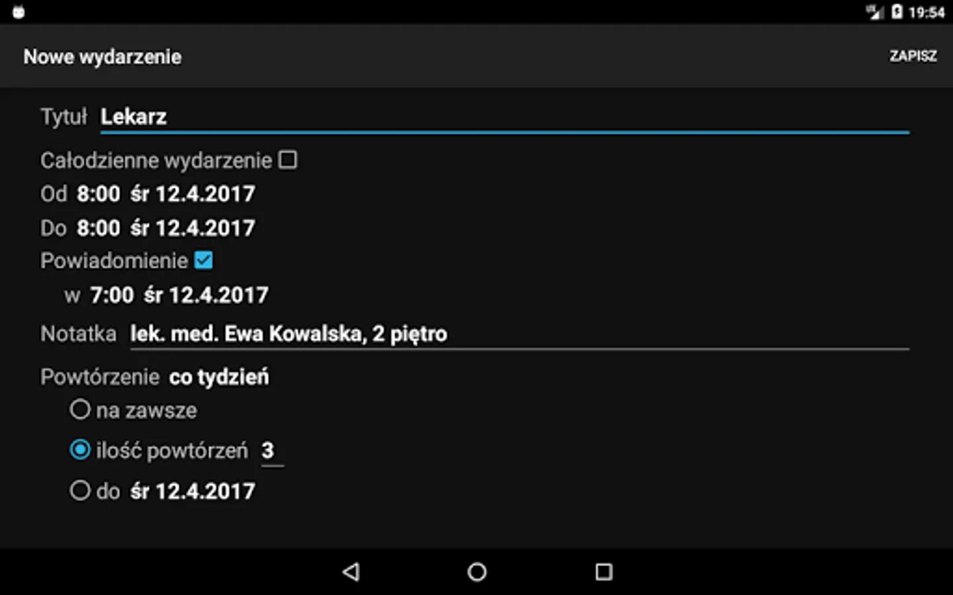Edit the Notatka text field
Image resolution: width=953 pixels, height=595 pixels.
click(520, 334)
